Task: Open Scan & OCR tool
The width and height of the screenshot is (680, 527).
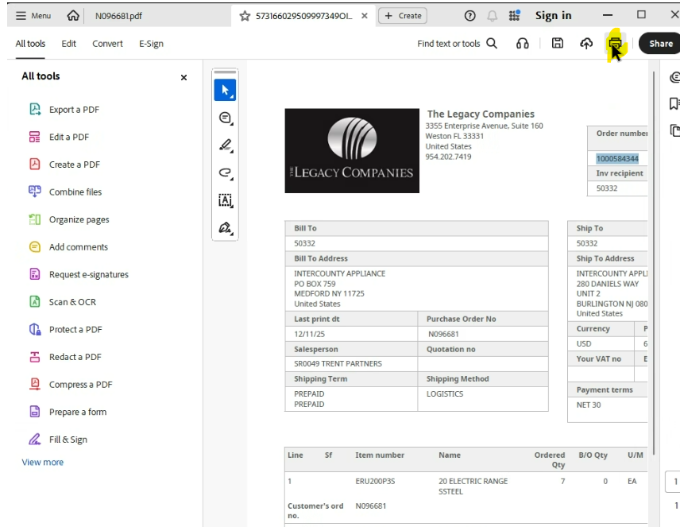Action: click(63, 302)
